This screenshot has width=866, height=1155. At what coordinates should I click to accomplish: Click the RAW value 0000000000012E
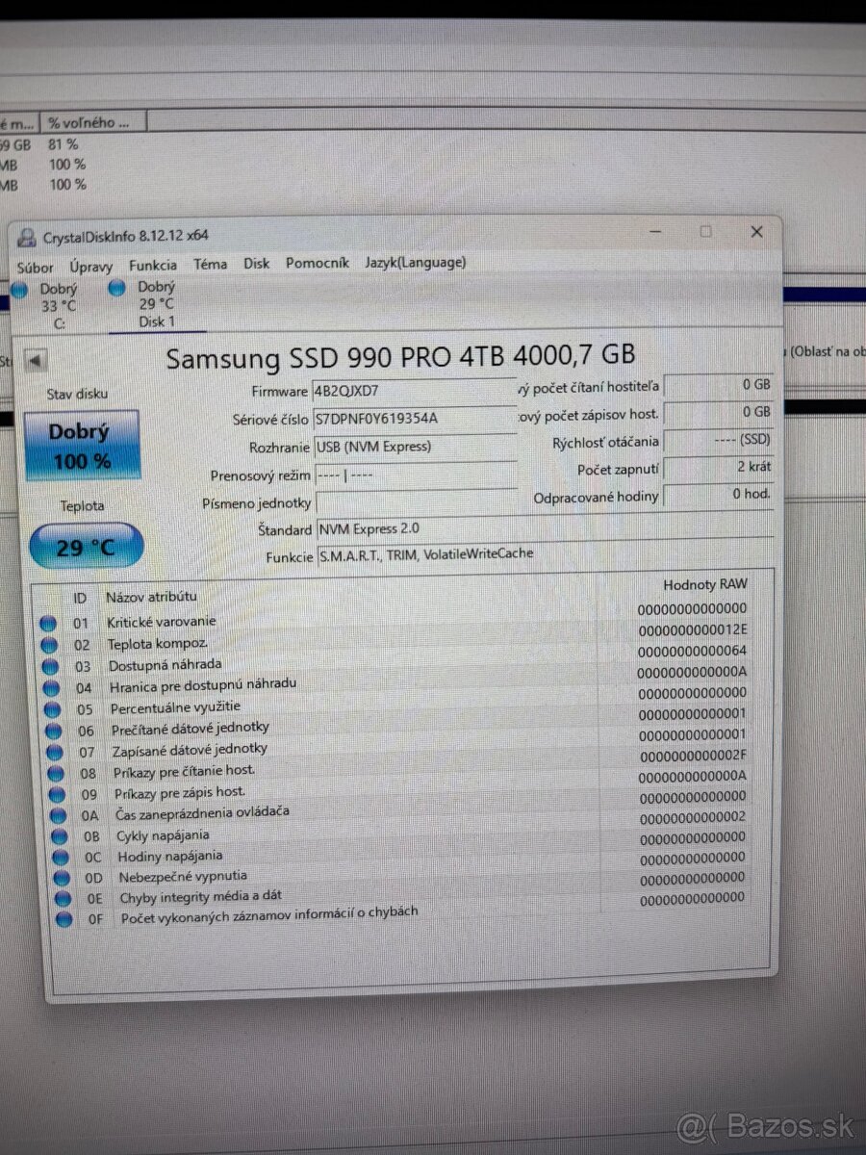693,629
